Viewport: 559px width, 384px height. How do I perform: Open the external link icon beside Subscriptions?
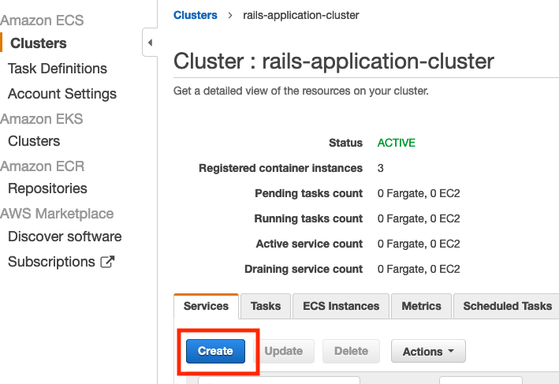click(107, 262)
